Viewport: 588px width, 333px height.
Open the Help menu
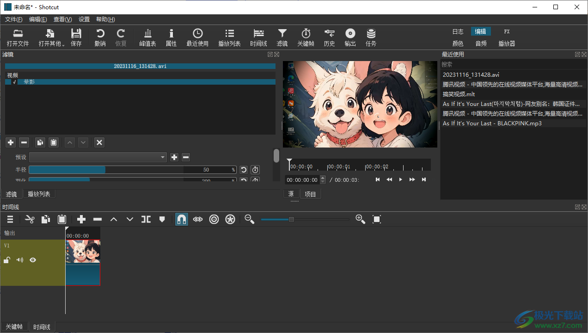coord(105,19)
